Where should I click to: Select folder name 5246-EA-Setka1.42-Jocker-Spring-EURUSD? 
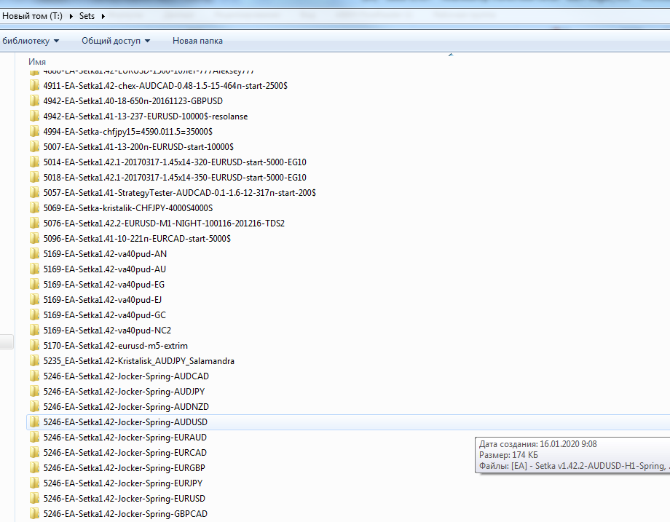coord(124,499)
